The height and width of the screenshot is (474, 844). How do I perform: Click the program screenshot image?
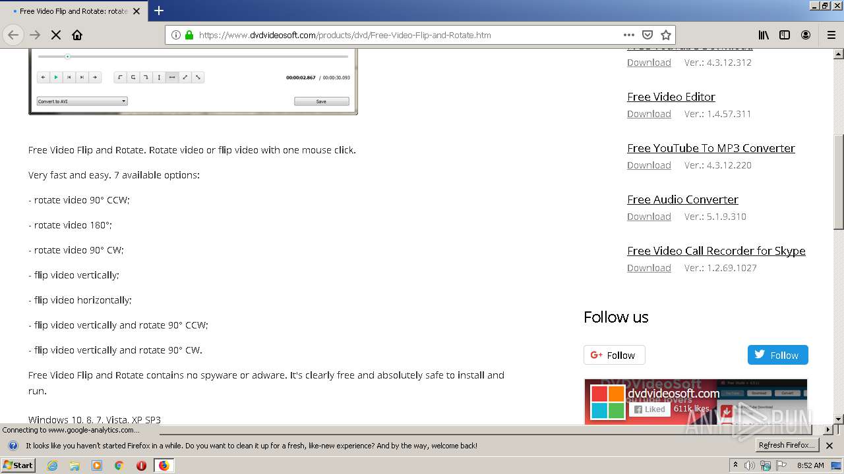tap(193, 81)
